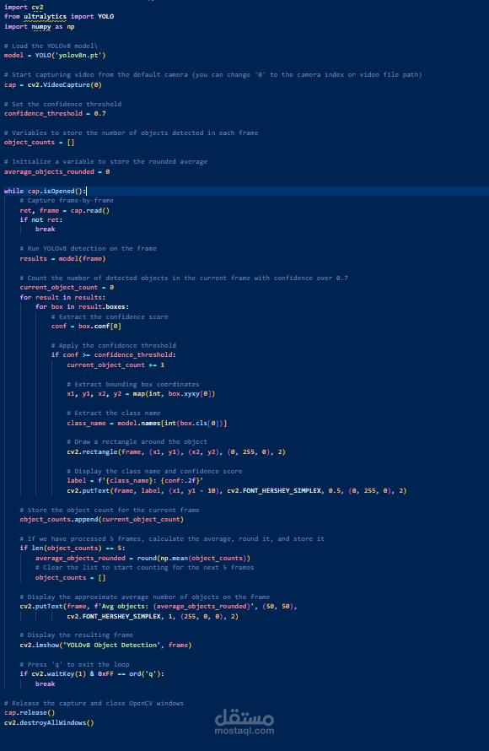Click the 'round(np.mean(object_counts))' line
489x751 pixels.
click(x=142, y=559)
